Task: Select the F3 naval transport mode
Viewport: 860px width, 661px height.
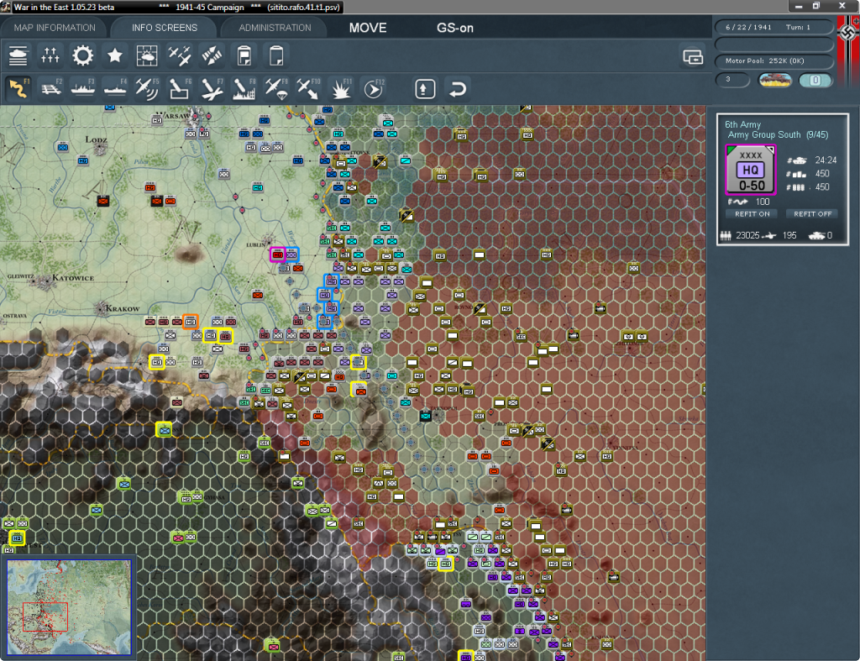Action: coord(83,89)
